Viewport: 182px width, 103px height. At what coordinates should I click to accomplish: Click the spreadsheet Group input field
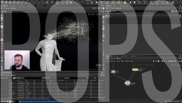pyautogui.click(x=33, y=78)
